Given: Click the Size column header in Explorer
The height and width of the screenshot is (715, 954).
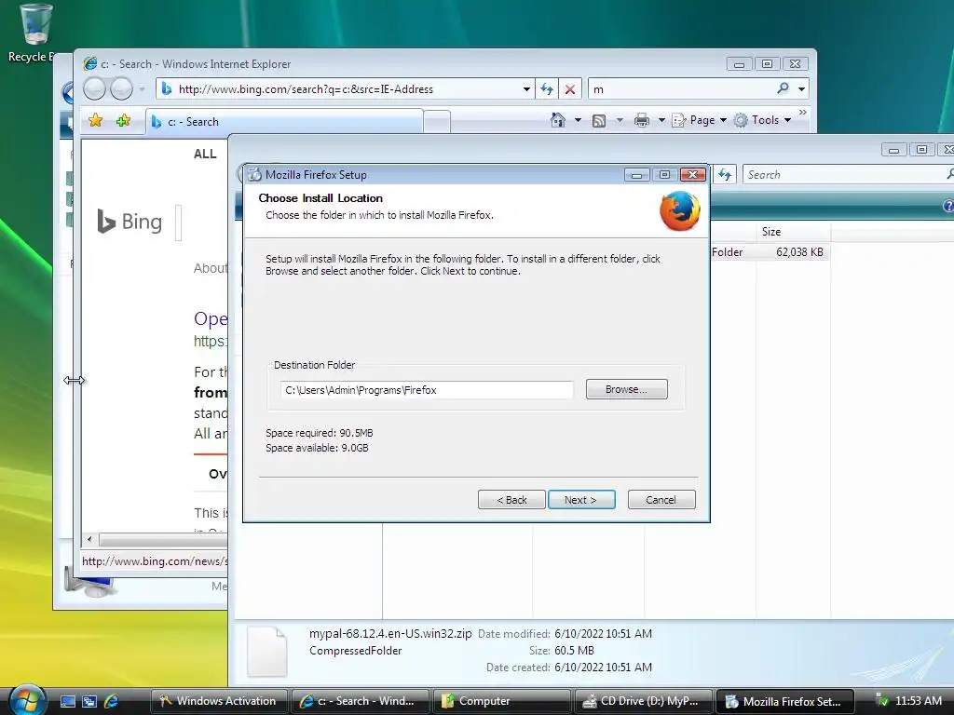Looking at the screenshot, I should click(793, 232).
